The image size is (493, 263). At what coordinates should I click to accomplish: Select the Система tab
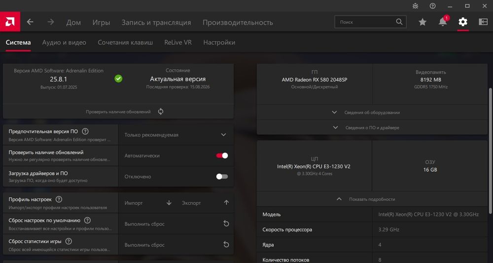(18, 42)
